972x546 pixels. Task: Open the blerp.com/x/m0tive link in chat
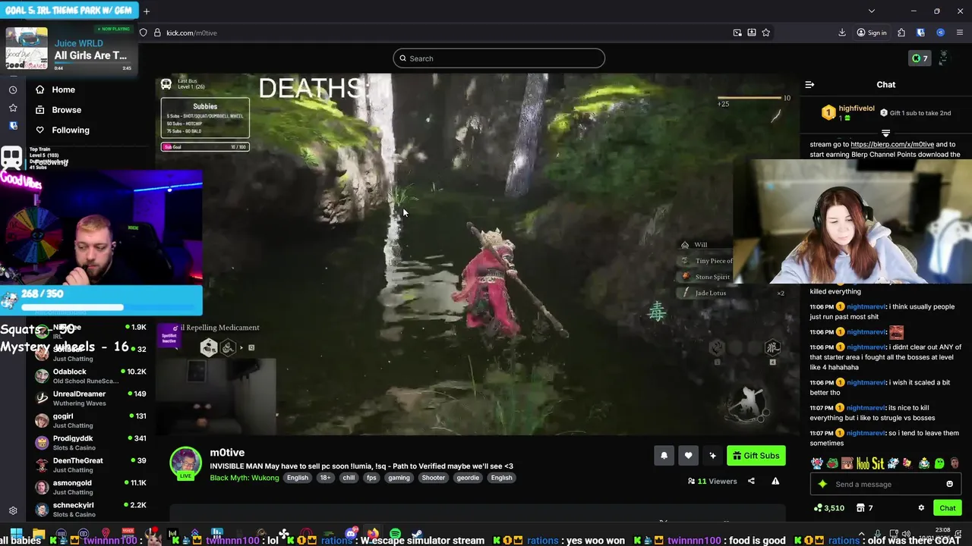[x=892, y=144]
